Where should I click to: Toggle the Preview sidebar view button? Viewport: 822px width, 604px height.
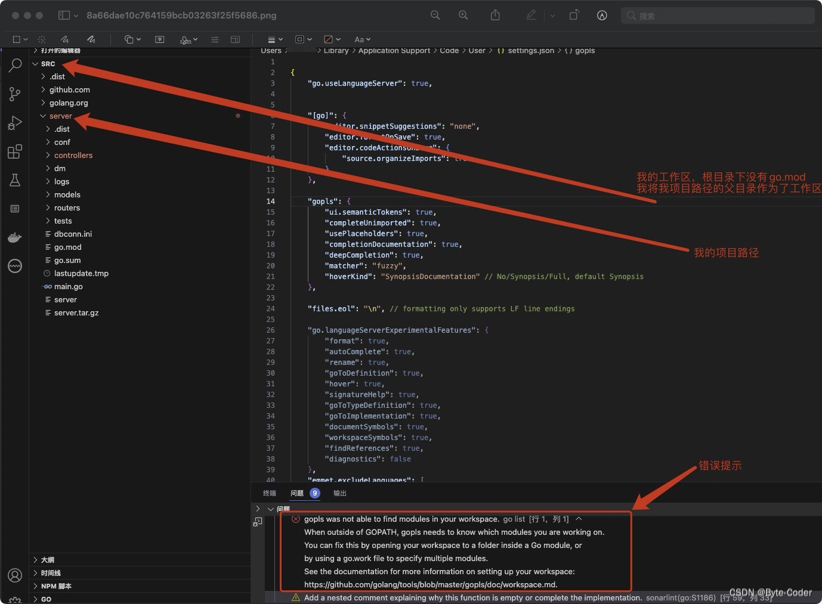64,16
